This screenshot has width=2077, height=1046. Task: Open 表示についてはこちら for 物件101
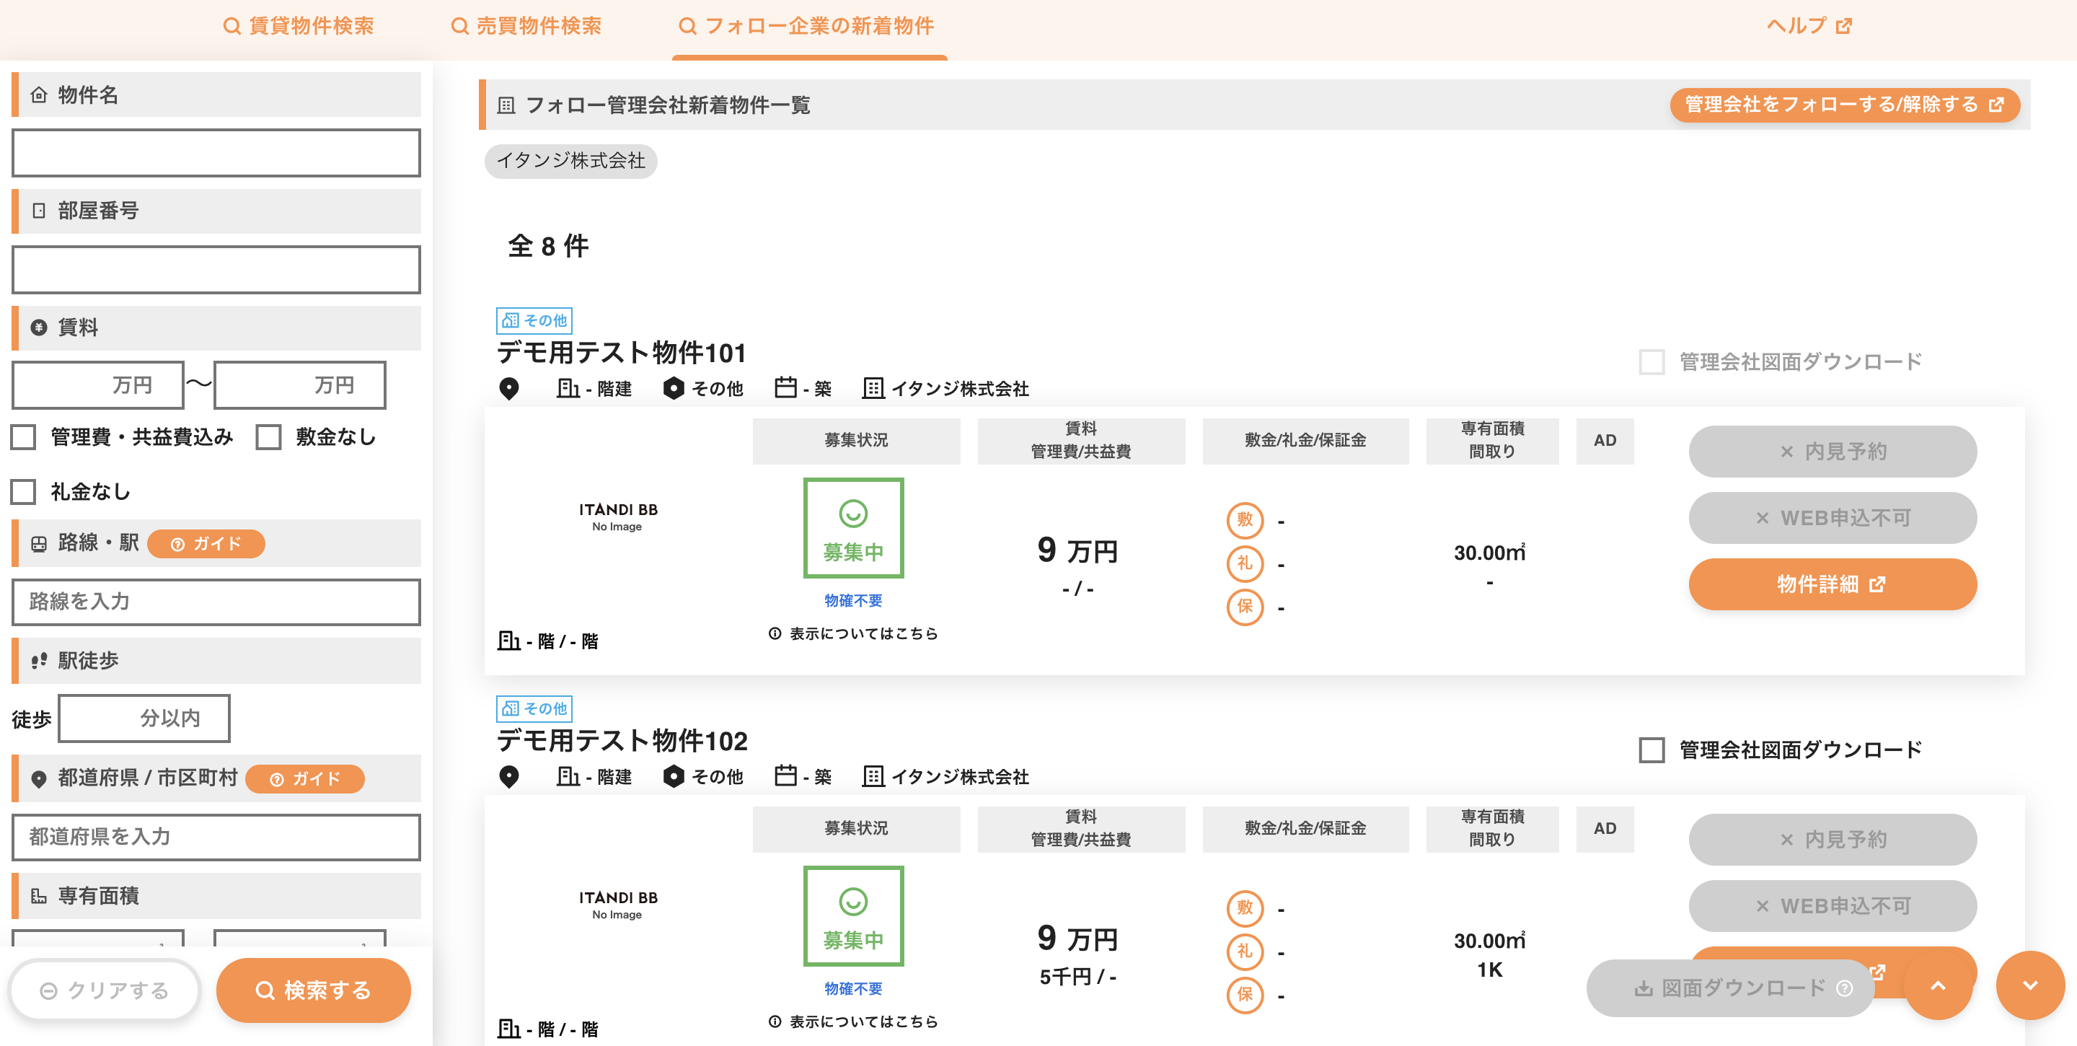coord(854,634)
